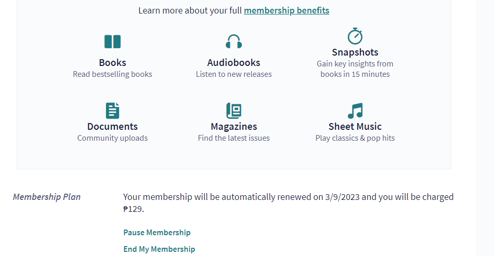Click the Books open-book icon
Image resolution: width=494 pixels, height=256 pixels.
click(x=112, y=42)
